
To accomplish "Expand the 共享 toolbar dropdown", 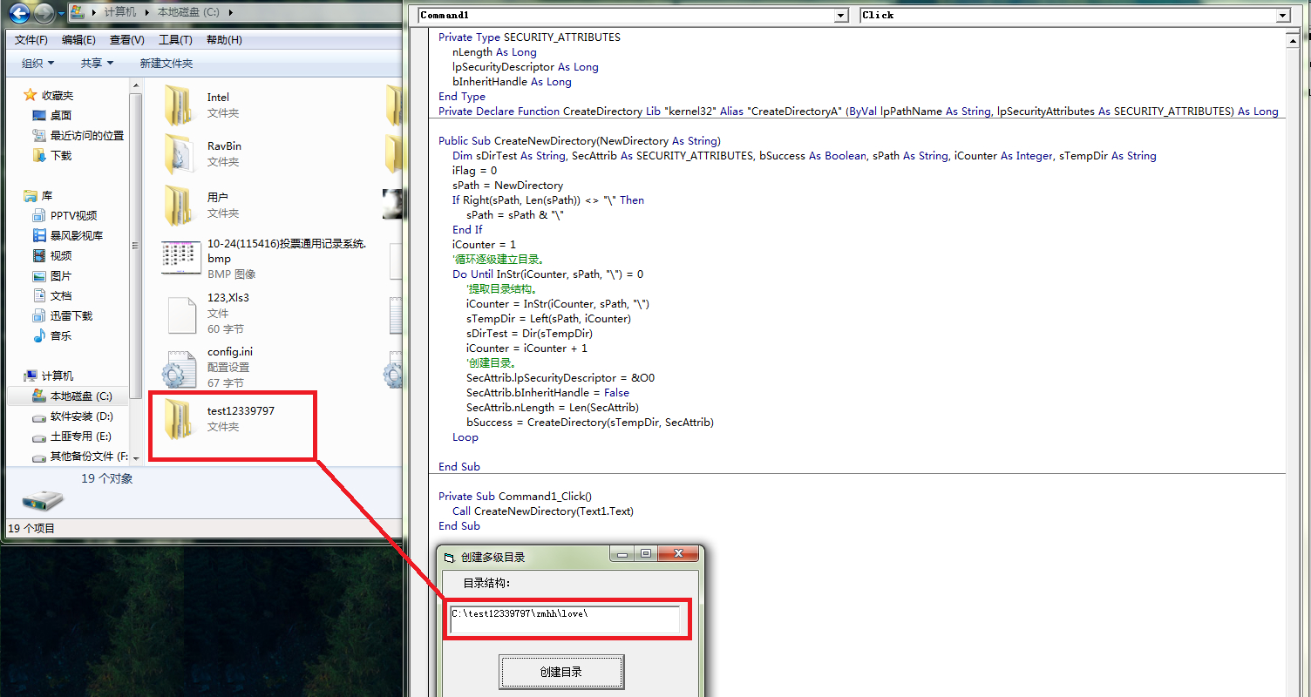I will [x=97, y=63].
